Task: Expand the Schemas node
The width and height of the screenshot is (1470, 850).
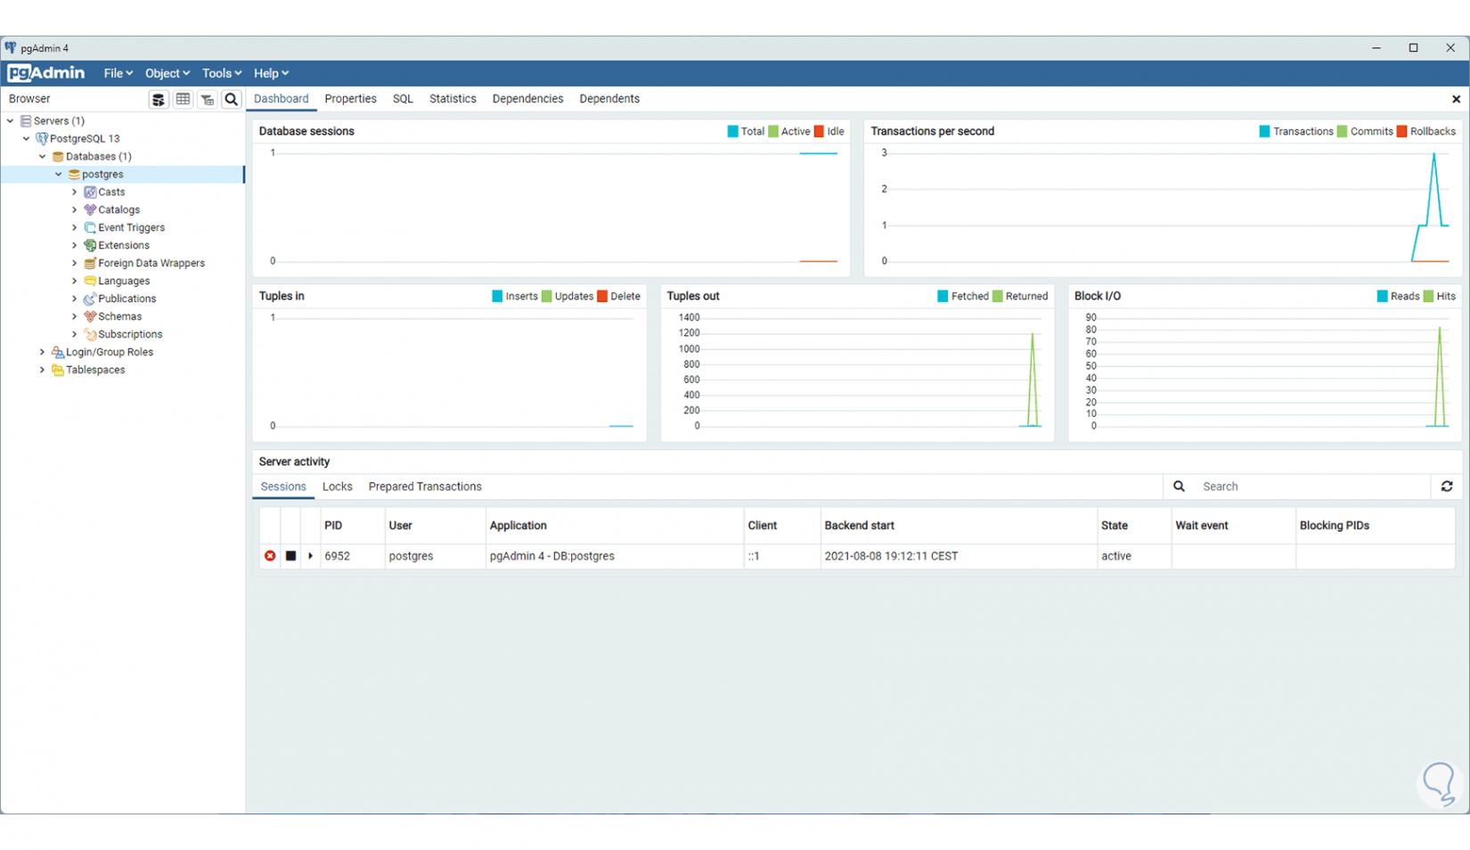Action: click(x=75, y=316)
